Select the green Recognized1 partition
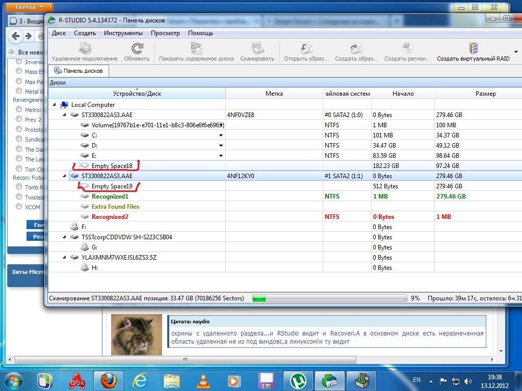This screenshot has height=391, width=522. (x=110, y=197)
